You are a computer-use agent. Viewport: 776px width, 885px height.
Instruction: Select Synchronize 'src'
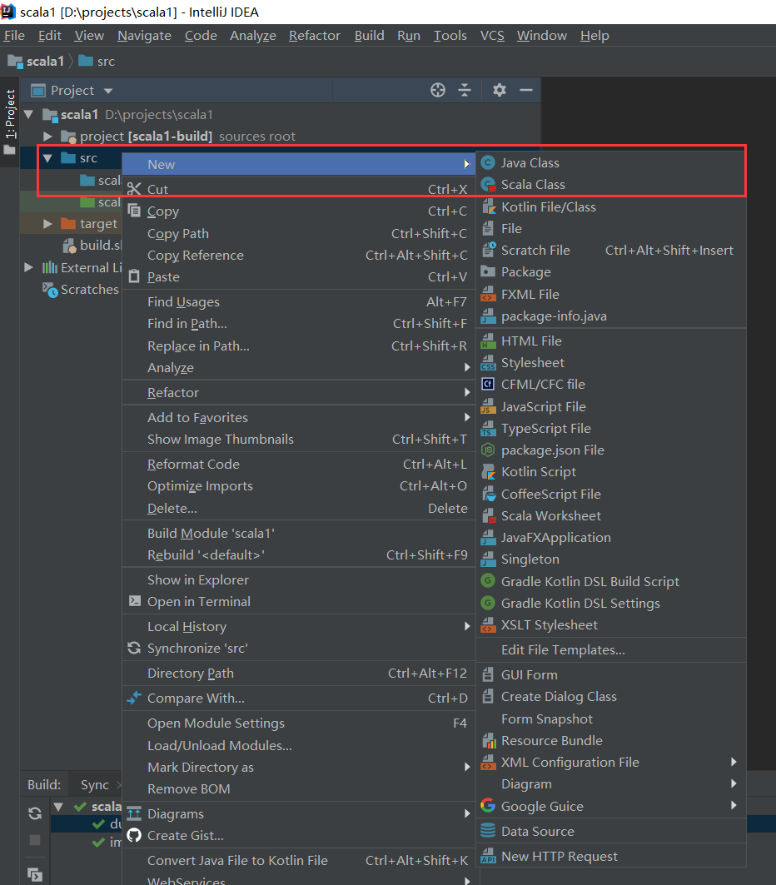pos(299,648)
